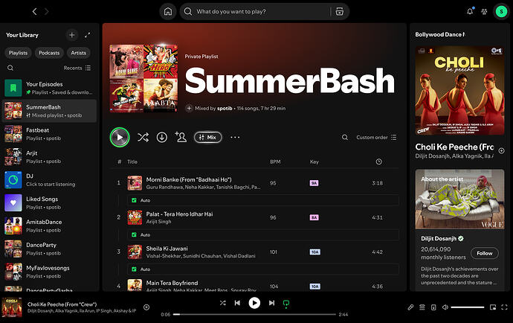The width and height of the screenshot is (513, 323).
Task: Toggle shuffle in the player bar
Action: pyautogui.click(x=223, y=303)
